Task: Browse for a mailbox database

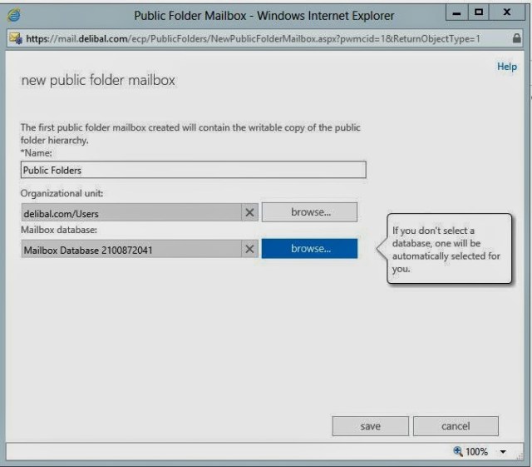Action: tap(309, 249)
